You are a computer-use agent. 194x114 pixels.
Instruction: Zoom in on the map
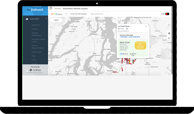[169, 33]
